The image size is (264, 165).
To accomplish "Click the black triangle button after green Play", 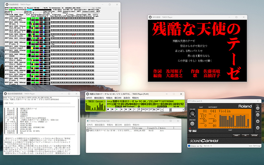I will (122, 109).
